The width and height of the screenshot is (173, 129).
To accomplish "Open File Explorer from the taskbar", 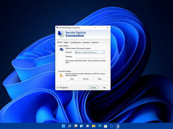I will coord(94,126).
